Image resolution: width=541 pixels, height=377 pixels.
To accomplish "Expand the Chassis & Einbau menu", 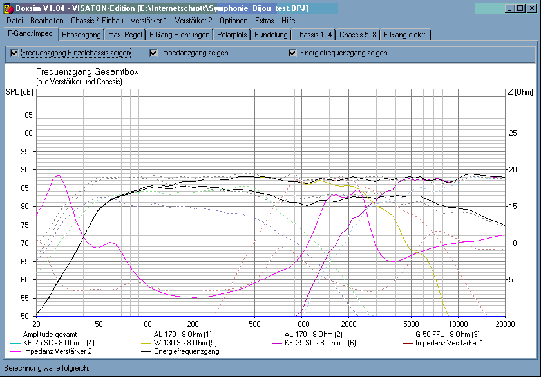I will click(97, 21).
